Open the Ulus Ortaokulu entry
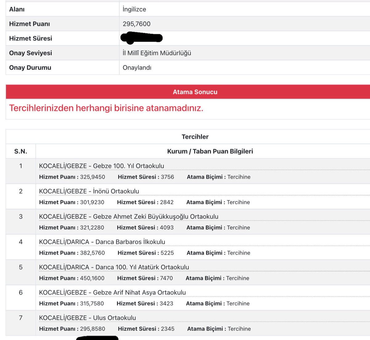Screen dimensions: 370x340 [x=88, y=318]
